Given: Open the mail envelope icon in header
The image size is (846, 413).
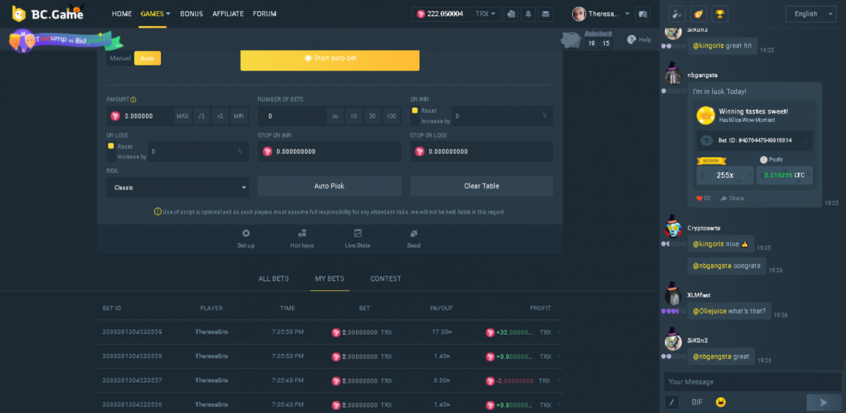Looking at the screenshot, I should click(x=546, y=13).
